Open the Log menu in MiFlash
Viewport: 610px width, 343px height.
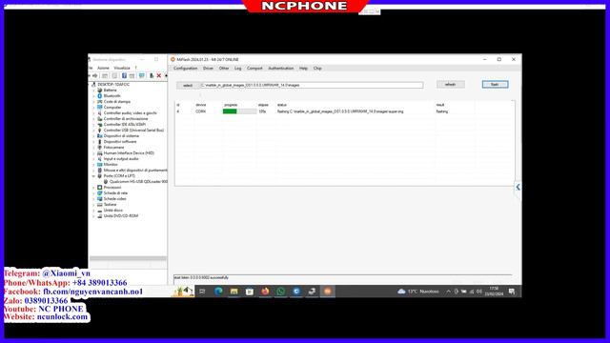click(x=237, y=68)
